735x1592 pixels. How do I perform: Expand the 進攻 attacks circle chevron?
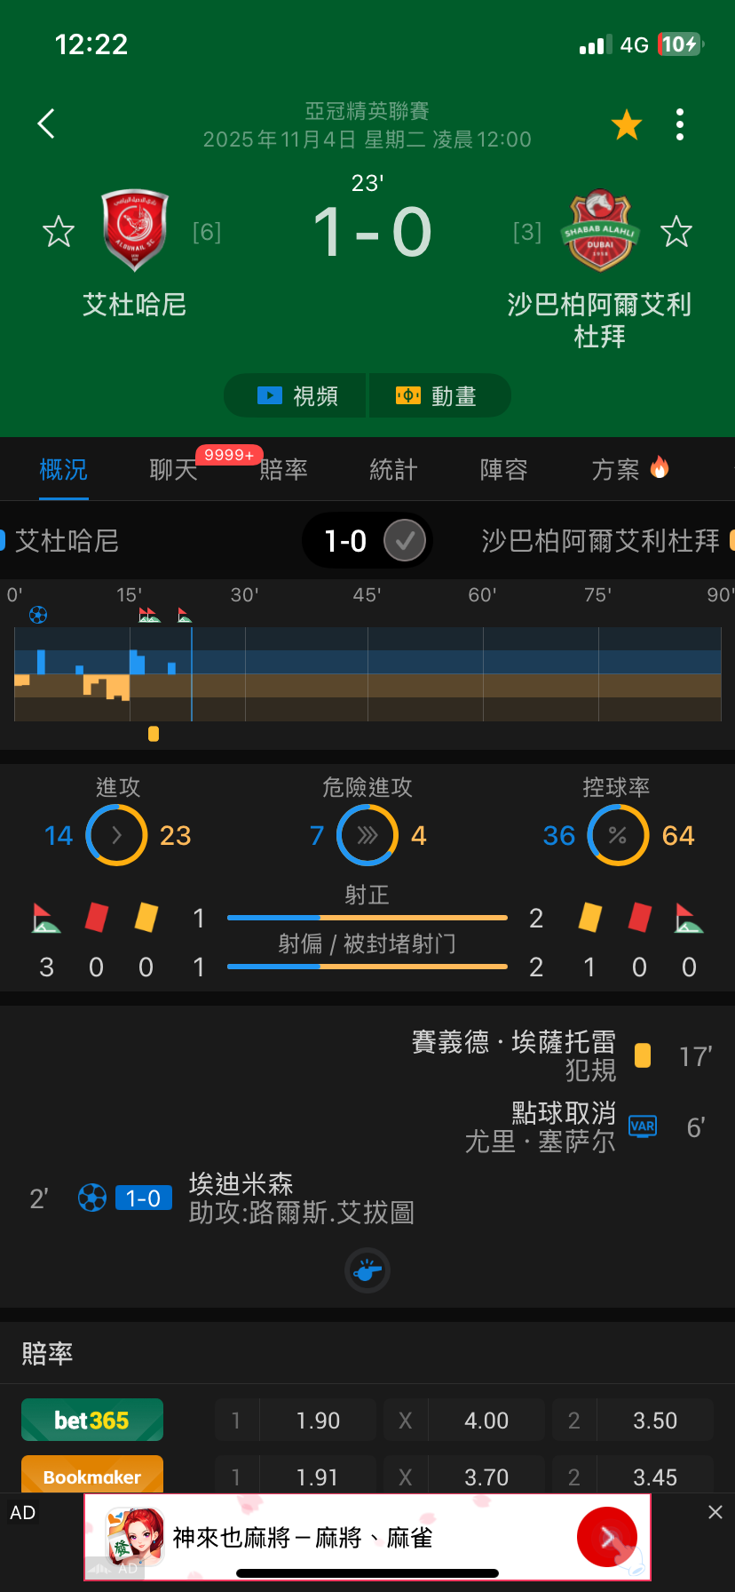(116, 835)
